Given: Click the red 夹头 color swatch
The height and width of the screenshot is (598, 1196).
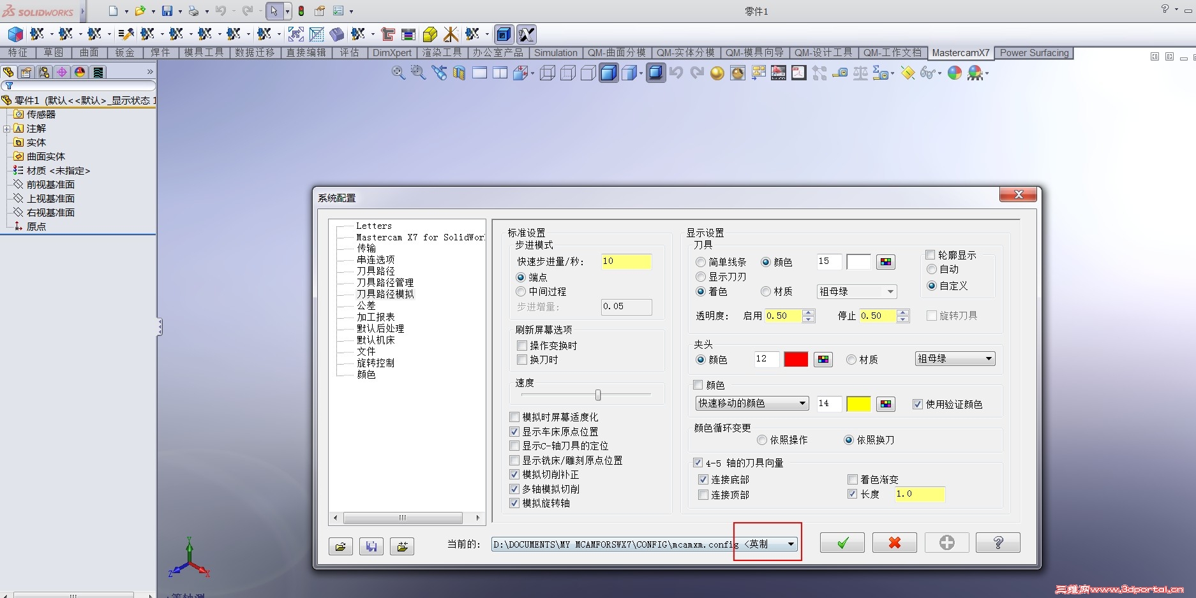Looking at the screenshot, I should click(x=795, y=359).
